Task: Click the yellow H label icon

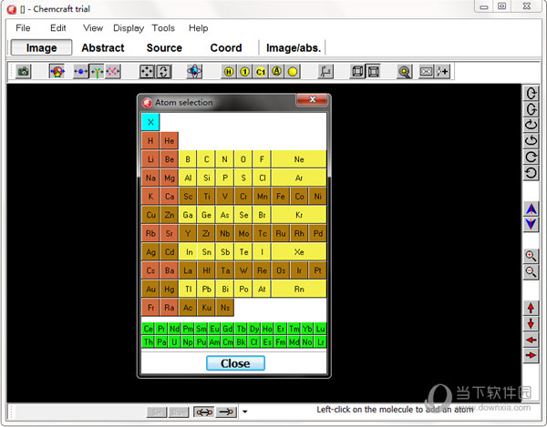Action: pos(229,72)
